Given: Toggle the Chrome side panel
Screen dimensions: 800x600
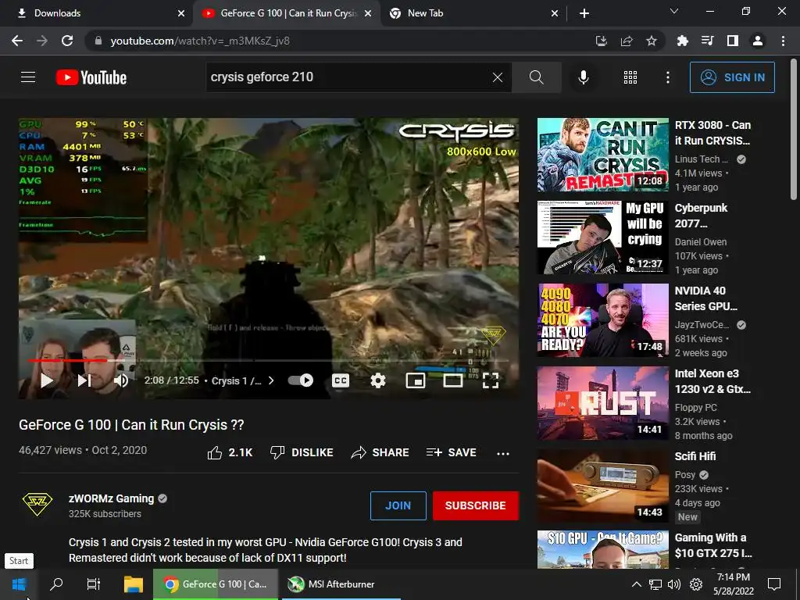Looking at the screenshot, I should 733,41.
